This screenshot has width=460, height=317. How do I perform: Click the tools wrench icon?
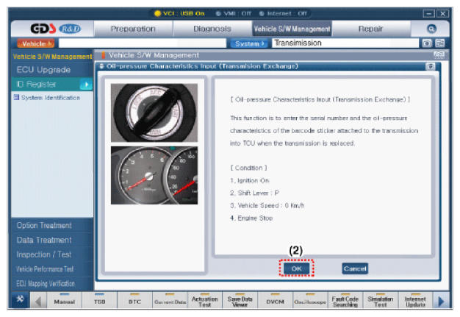coord(20,299)
